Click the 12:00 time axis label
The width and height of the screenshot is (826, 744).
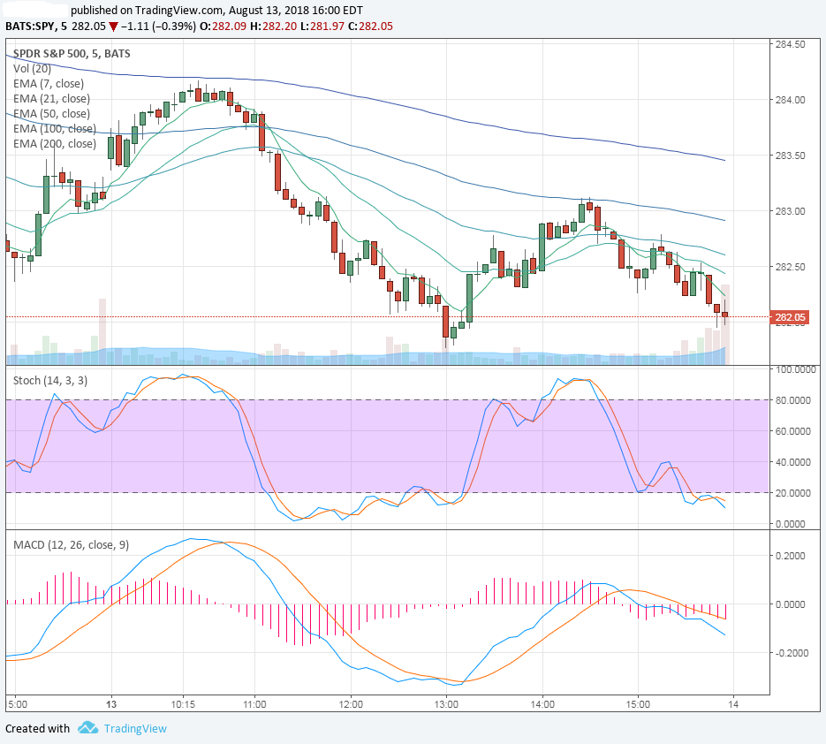[x=351, y=704]
